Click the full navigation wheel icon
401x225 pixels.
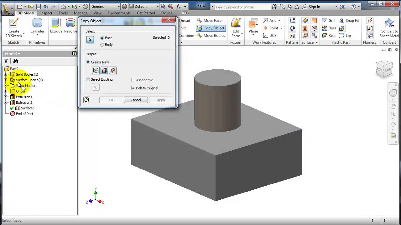(x=393, y=93)
